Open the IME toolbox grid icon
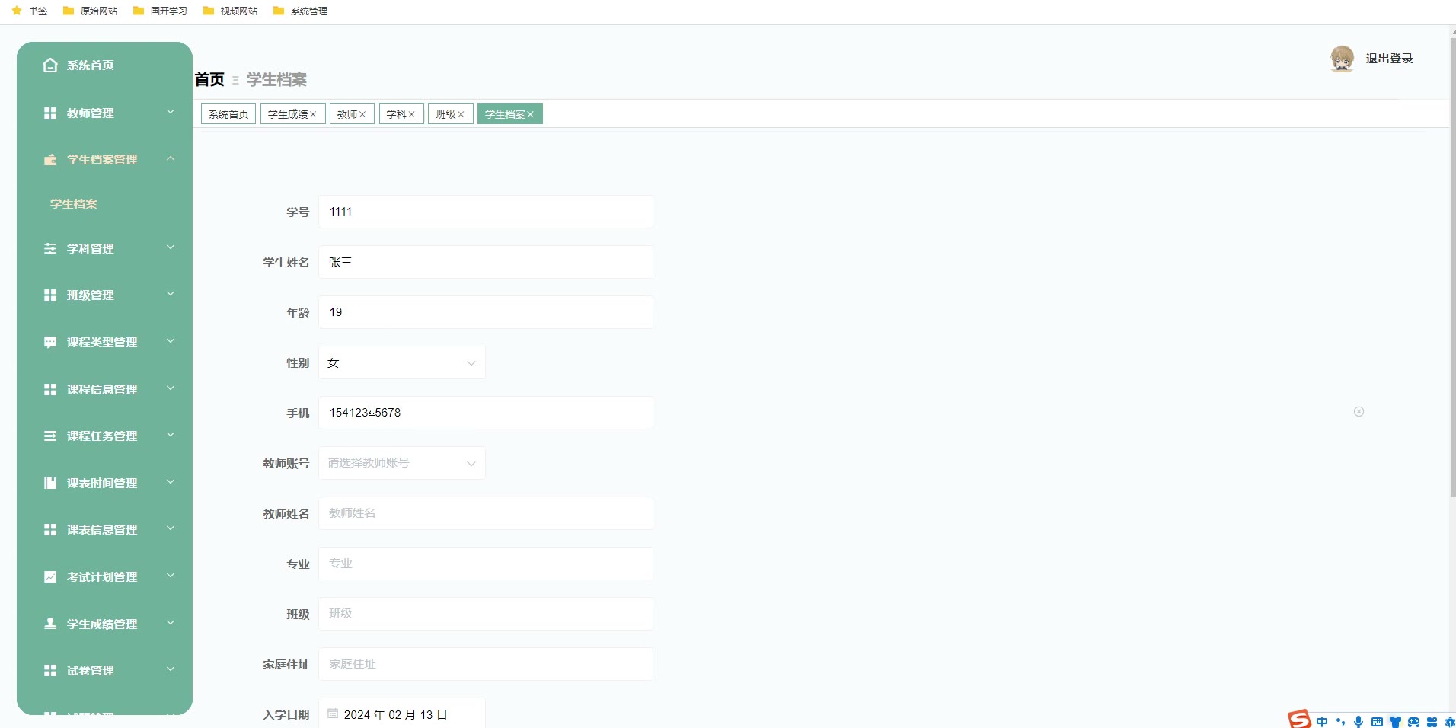The height and width of the screenshot is (728, 1456). click(1432, 722)
